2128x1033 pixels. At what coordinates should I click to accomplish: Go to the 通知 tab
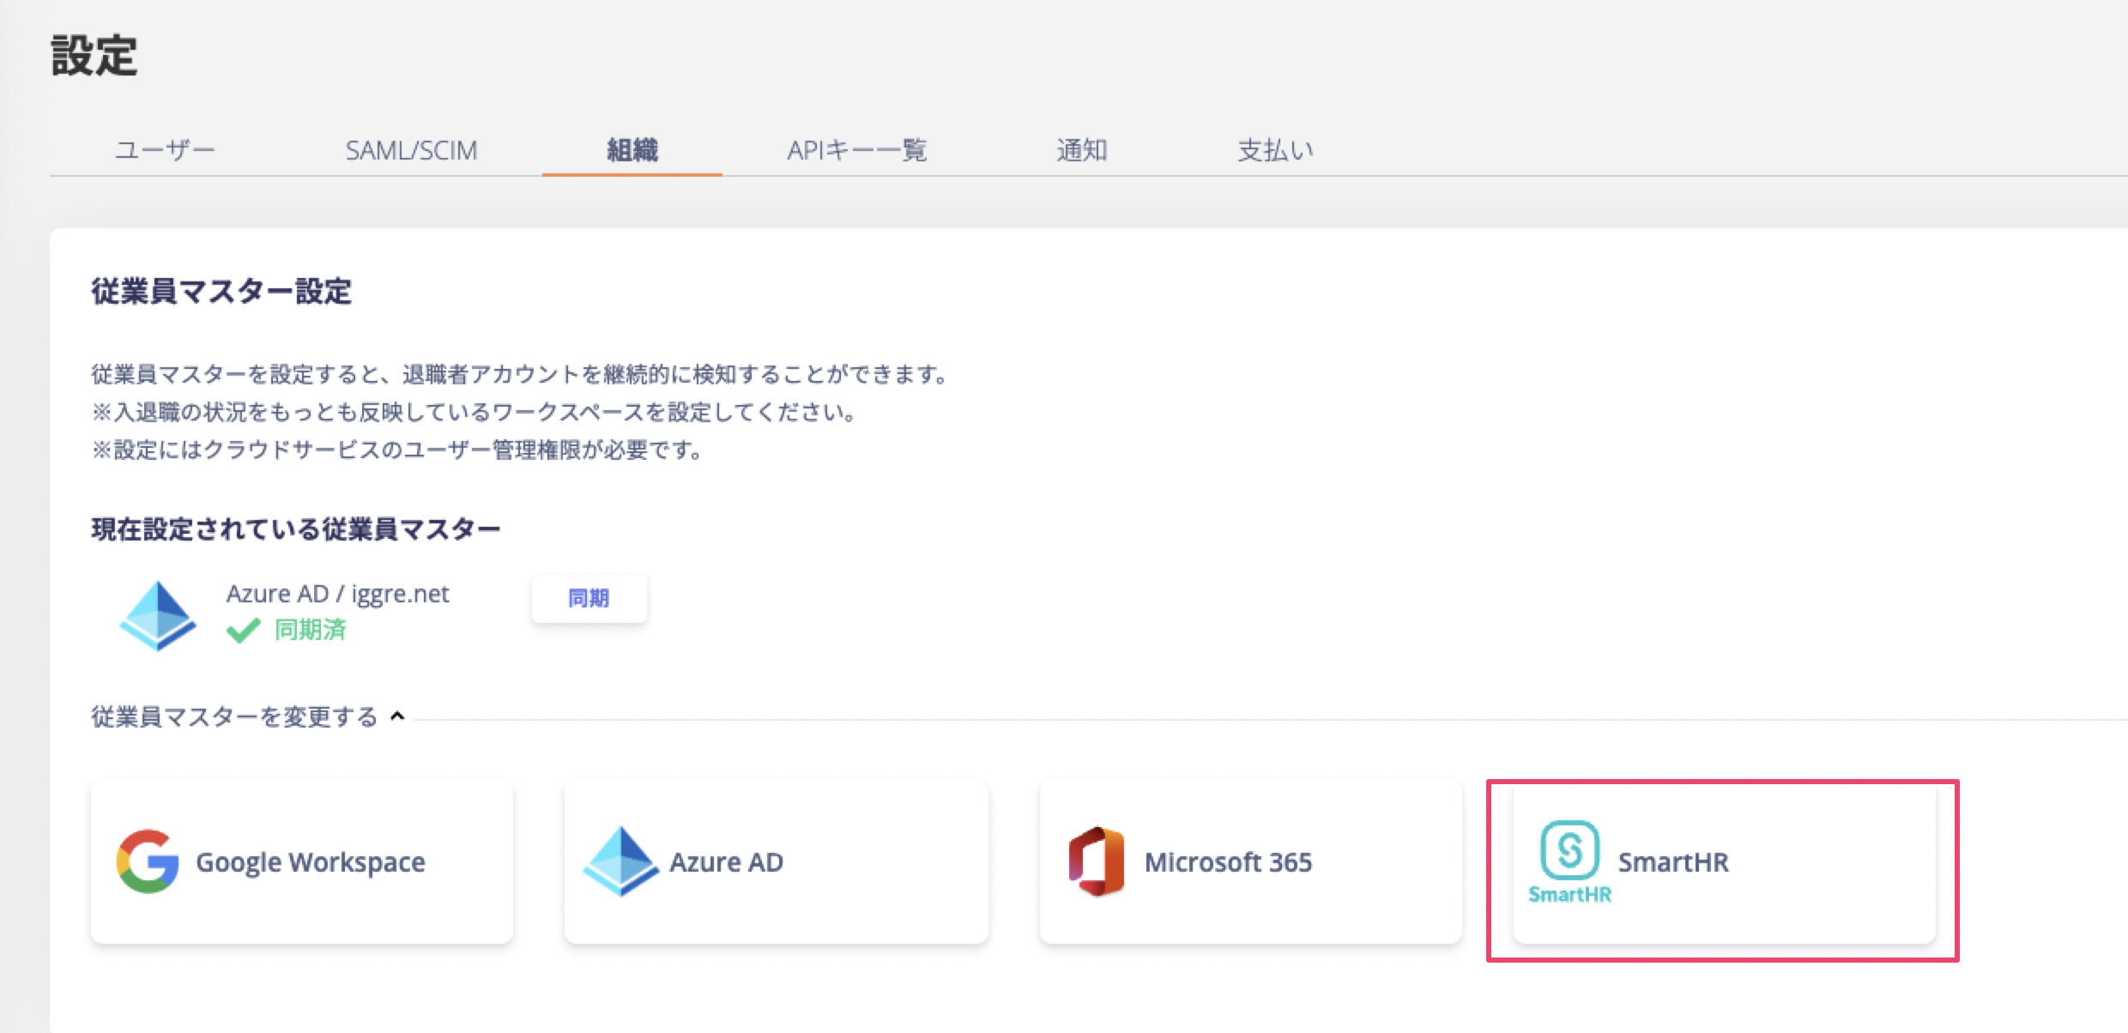(x=1081, y=150)
